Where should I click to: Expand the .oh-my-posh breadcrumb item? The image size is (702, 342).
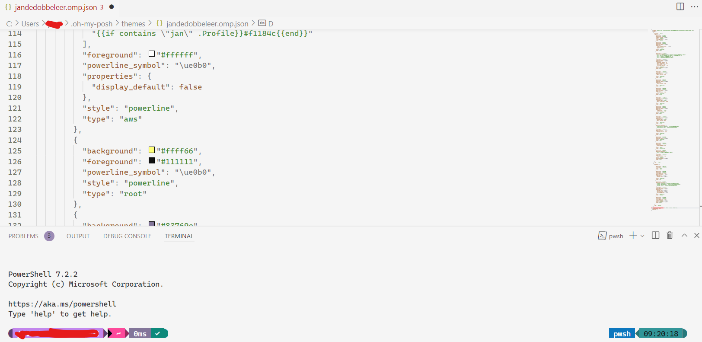(x=92, y=23)
